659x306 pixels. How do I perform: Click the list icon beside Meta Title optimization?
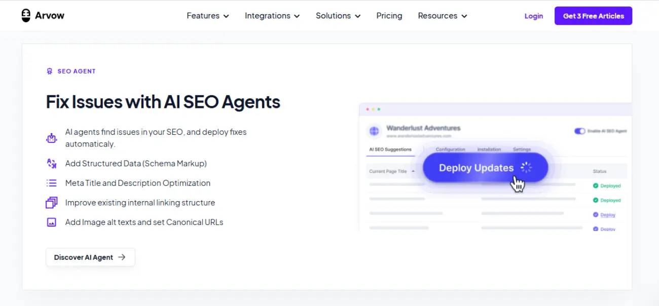coord(51,183)
